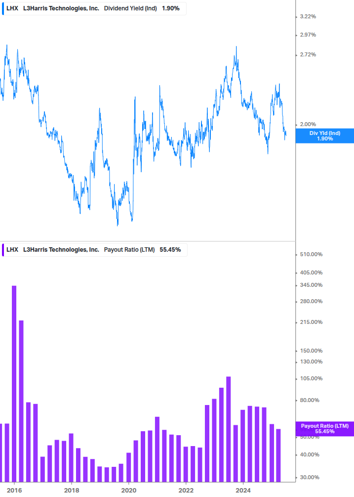Click the tallest payout ratio bar at 2016
This screenshot has height=497, width=354.
14,384
